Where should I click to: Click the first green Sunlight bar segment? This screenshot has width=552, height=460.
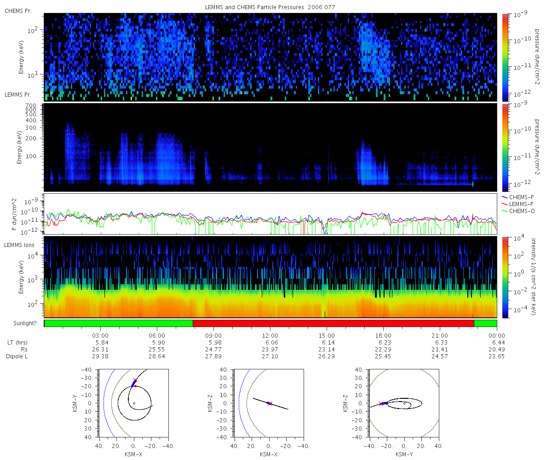tap(119, 323)
